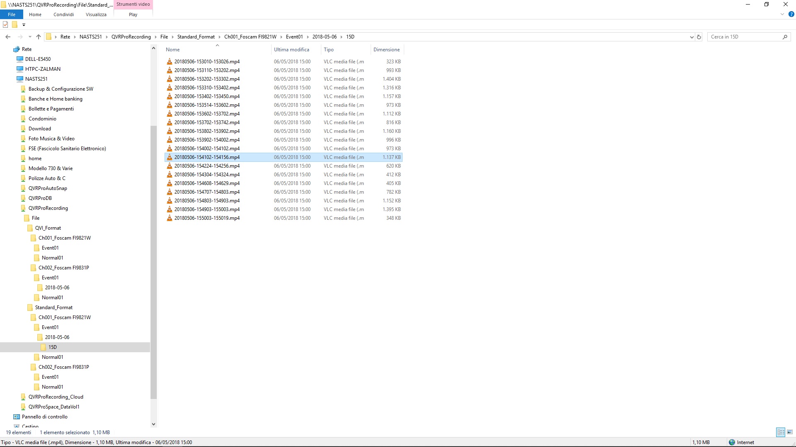Open the Visualizza ribbon tab
Viewport: 796px width, 447px height.
point(96,14)
